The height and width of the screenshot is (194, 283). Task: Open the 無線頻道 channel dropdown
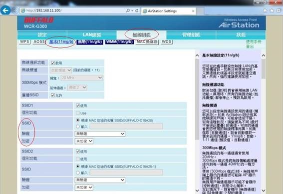pyautogui.click(x=60, y=70)
